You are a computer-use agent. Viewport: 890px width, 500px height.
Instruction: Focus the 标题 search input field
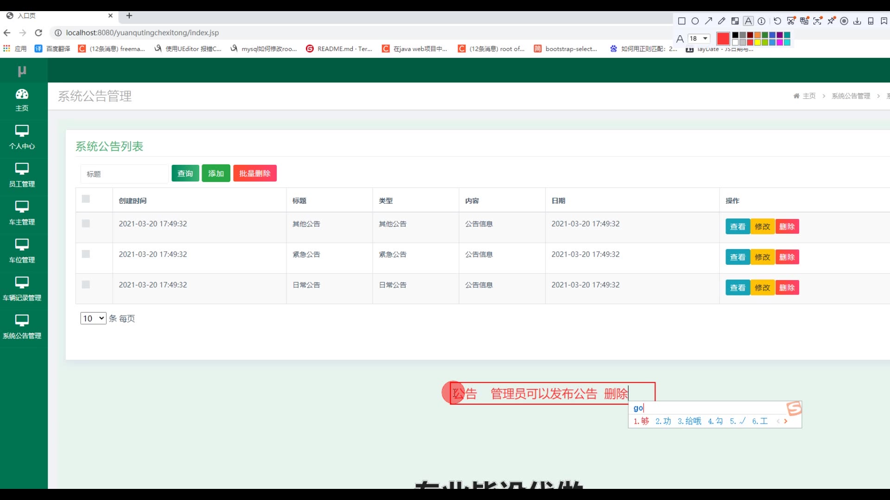coord(124,174)
